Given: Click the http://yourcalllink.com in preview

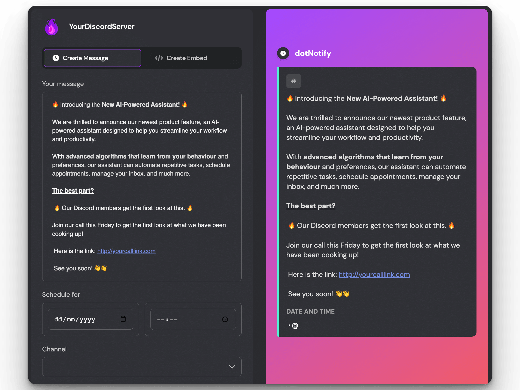Looking at the screenshot, I should [x=374, y=274].
